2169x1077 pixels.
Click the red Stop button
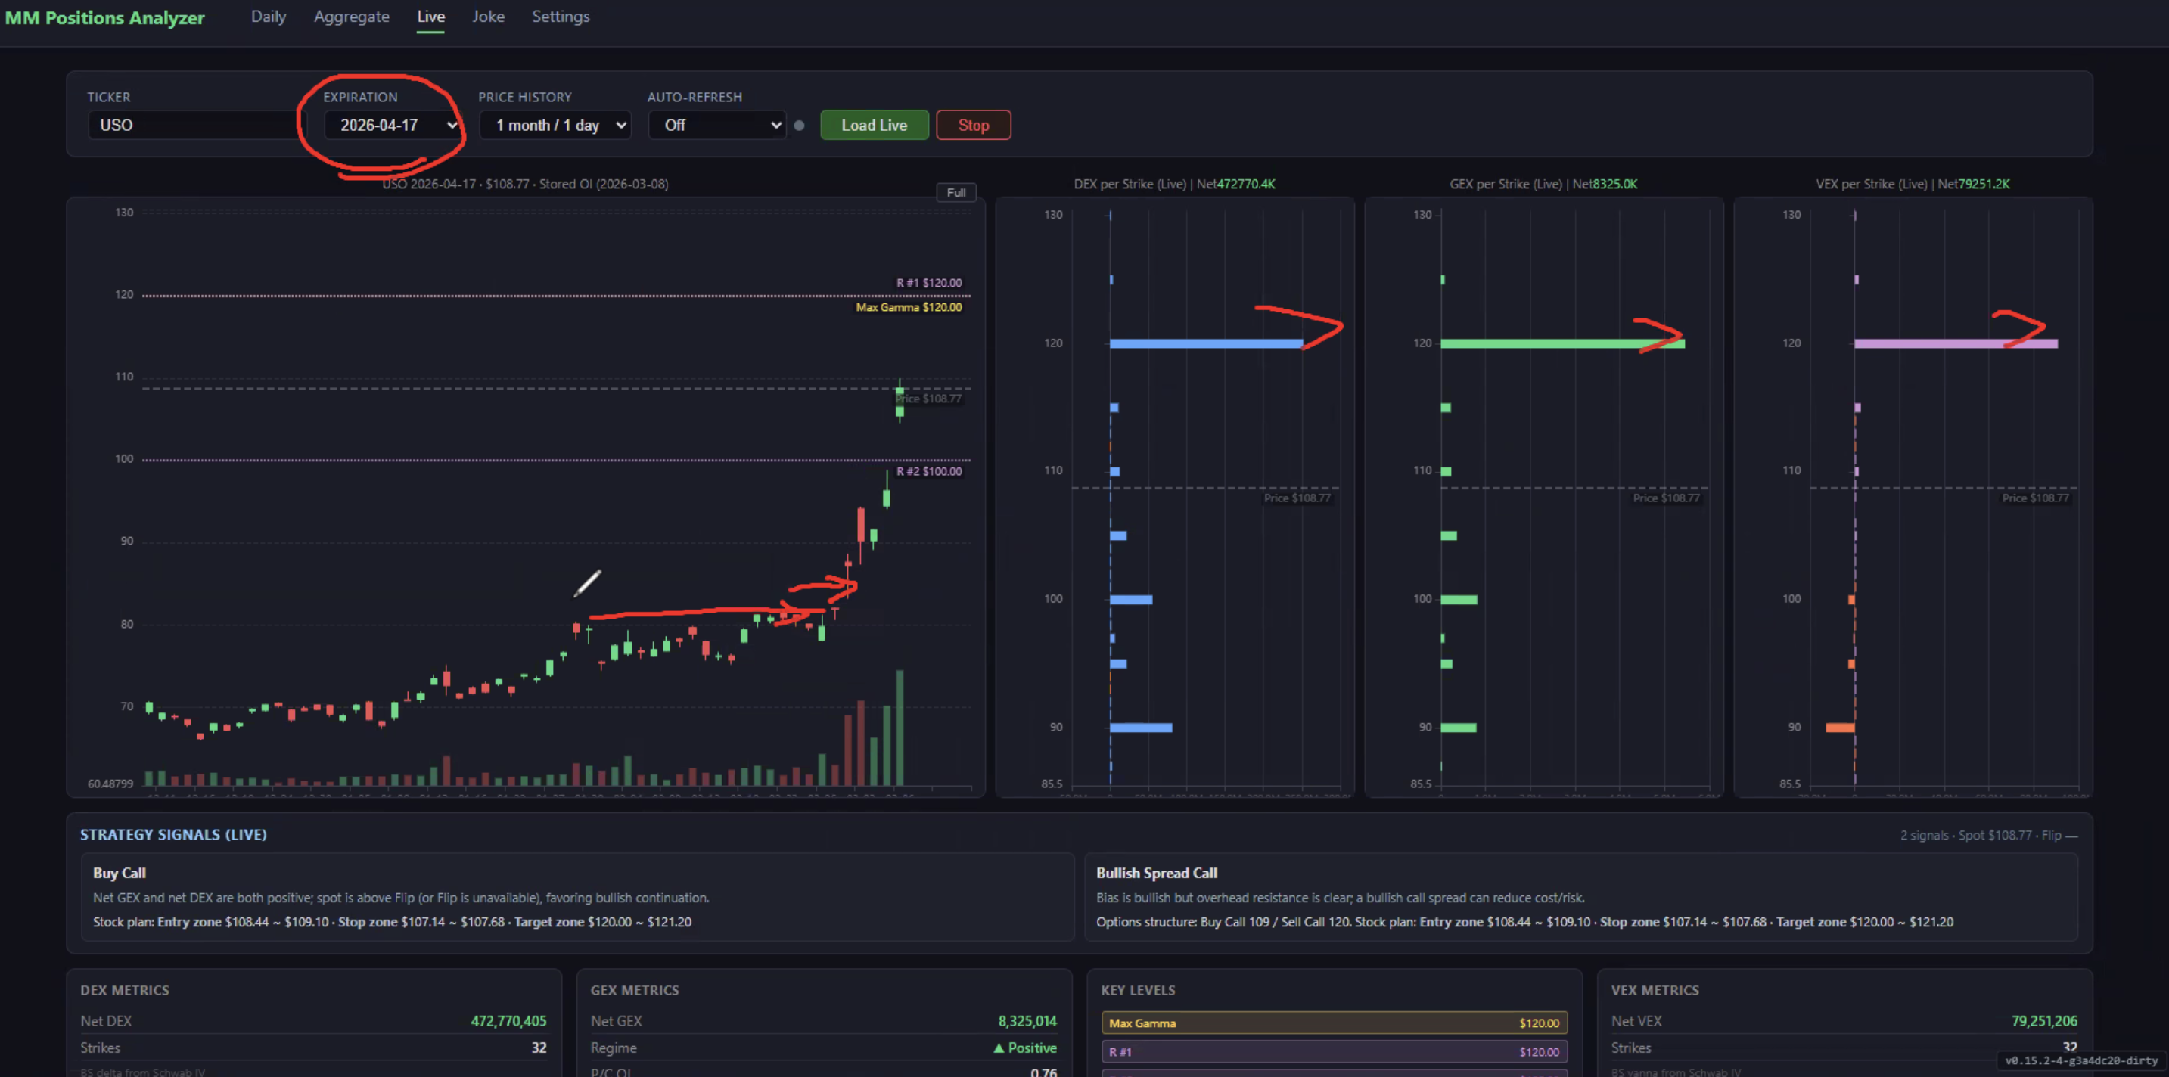(974, 125)
